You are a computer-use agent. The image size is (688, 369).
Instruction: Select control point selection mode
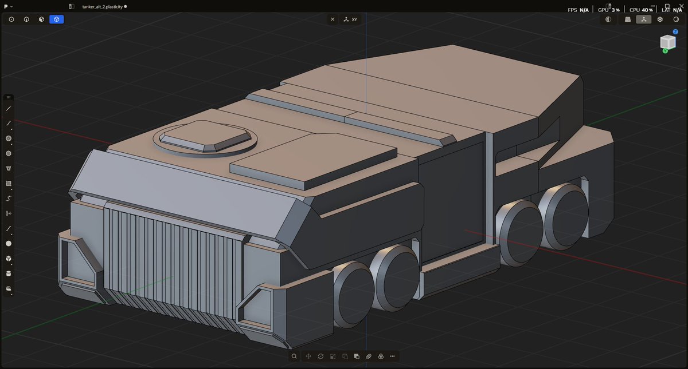coord(11,19)
